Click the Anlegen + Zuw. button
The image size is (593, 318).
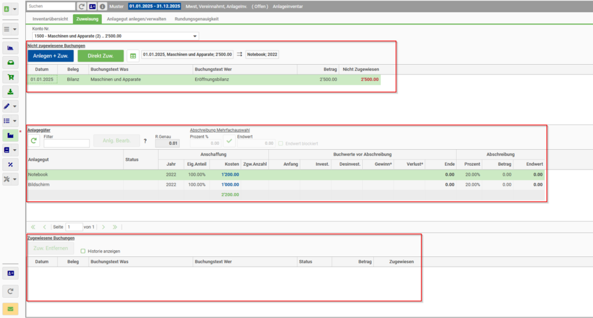point(51,56)
